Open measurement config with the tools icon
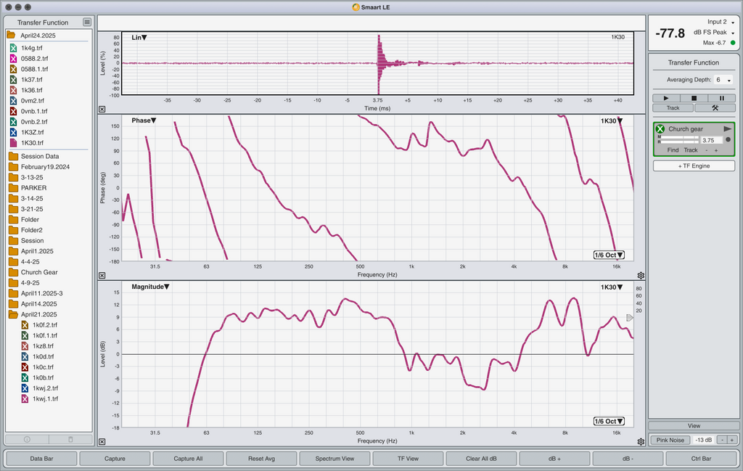 coord(715,108)
